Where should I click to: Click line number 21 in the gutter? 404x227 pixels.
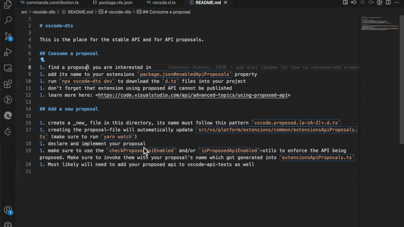pos(29,171)
